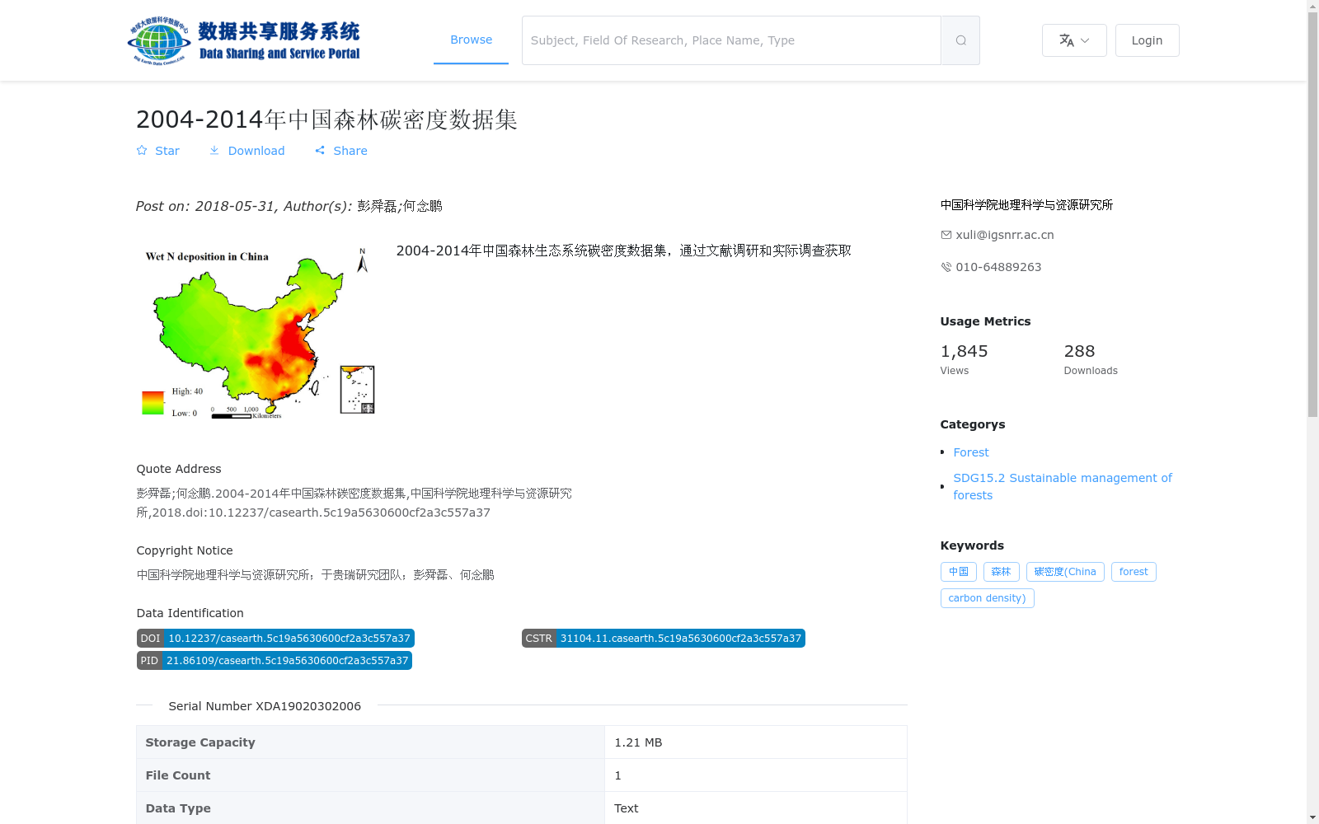Click the phone number 010-64889263
This screenshot has height=824, width=1319.
(998, 267)
